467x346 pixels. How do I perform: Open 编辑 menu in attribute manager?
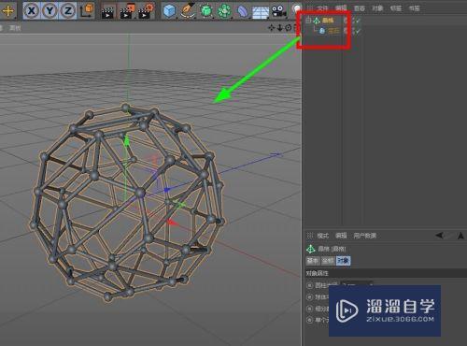click(x=341, y=236)
